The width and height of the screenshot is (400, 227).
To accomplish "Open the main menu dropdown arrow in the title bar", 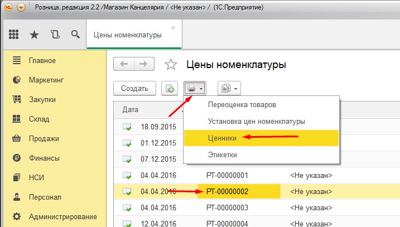I will (x=21, y=7).
